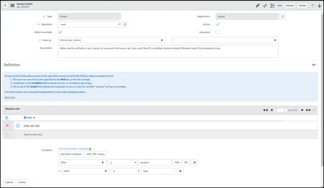Collapse the Definition section chevron
The image size is (324, 188).
click(314, 65)
